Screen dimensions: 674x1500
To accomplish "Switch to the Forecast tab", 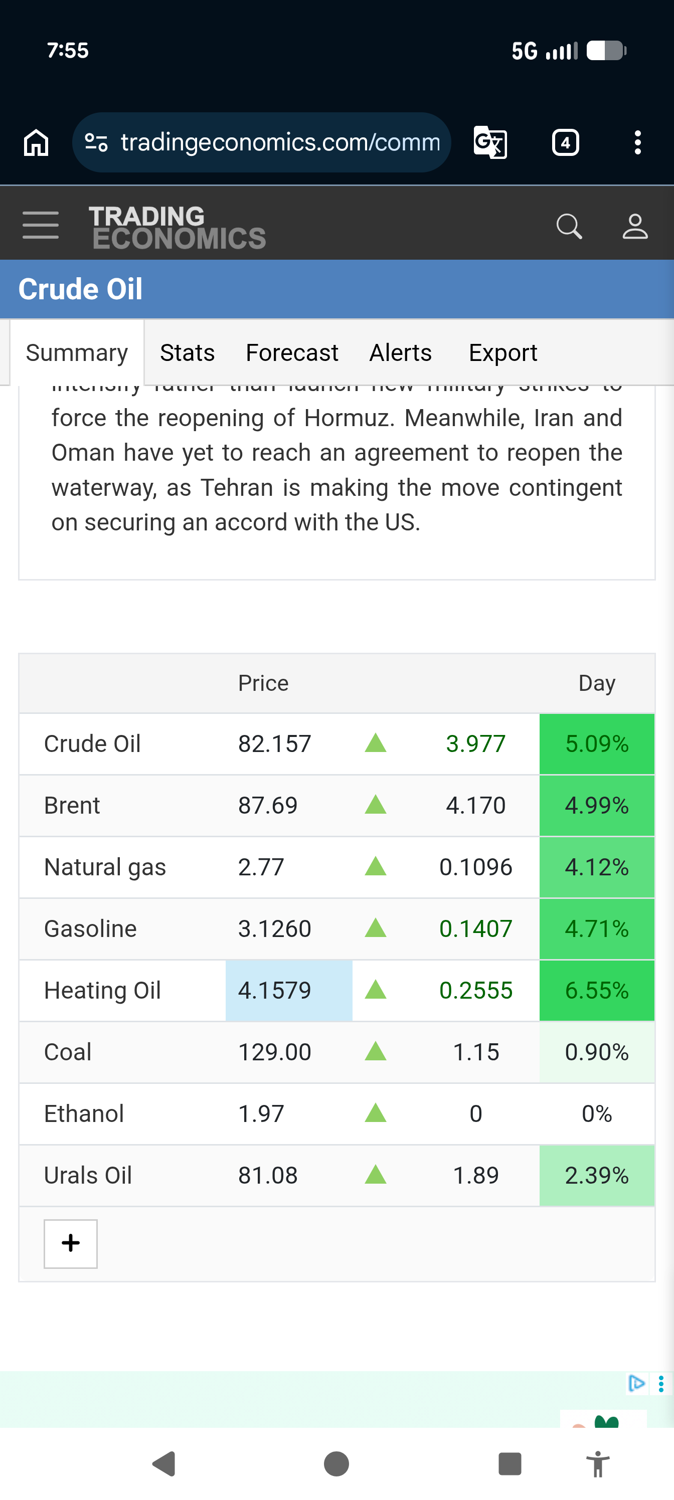I will (x=292, y=353).
